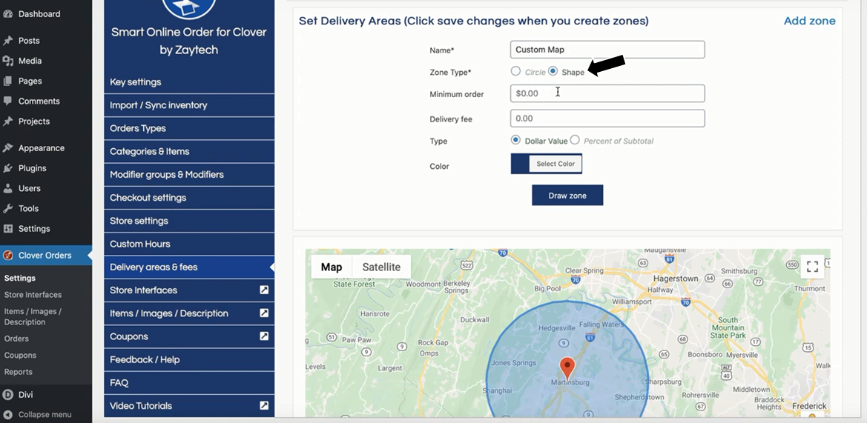Open Coupons submenu link under Clover Orders
The image size is (867, 423).
[20, 355]
